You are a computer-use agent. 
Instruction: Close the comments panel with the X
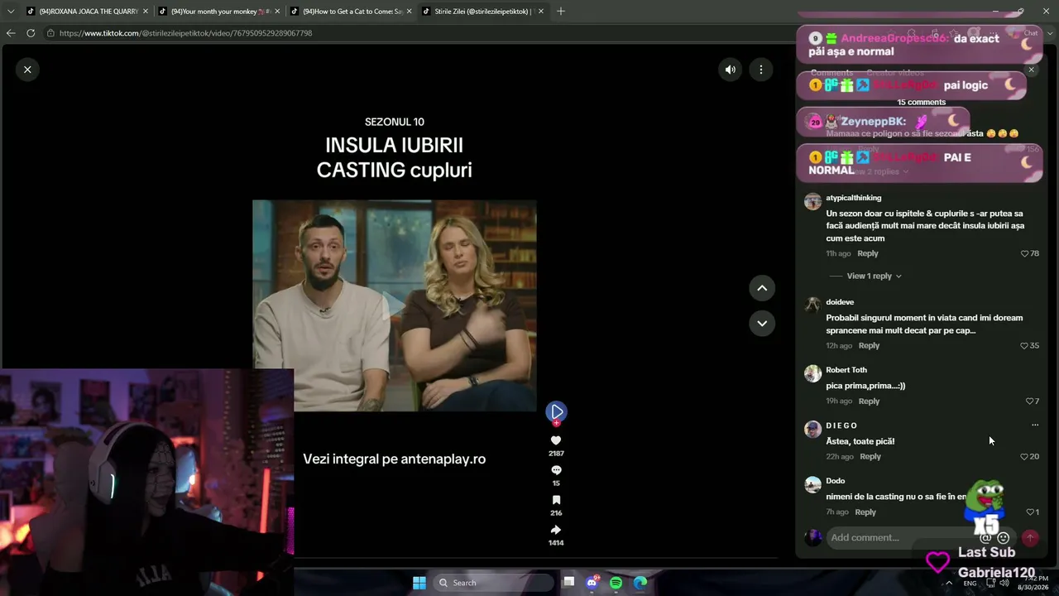[x=1031, y=70]
